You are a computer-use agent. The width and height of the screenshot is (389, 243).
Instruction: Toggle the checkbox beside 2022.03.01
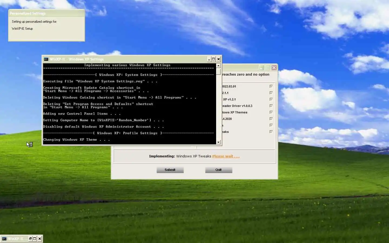click(271, 86)
